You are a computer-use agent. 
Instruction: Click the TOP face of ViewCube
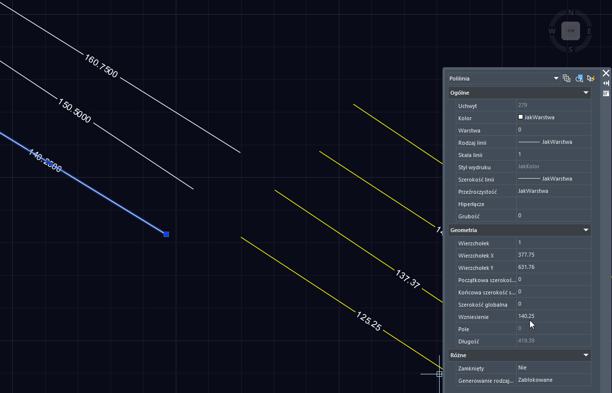[571, 31]
